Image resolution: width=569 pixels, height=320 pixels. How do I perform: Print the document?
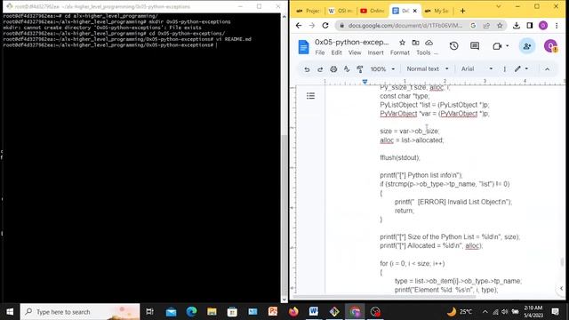[333, 69]
